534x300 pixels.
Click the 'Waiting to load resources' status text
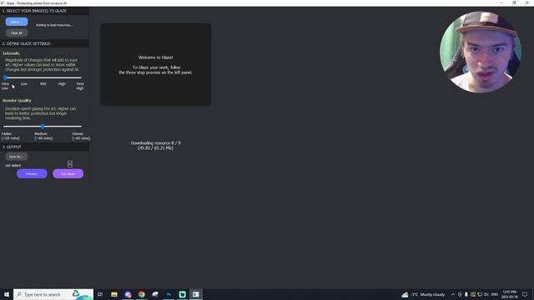click(54, 25)
